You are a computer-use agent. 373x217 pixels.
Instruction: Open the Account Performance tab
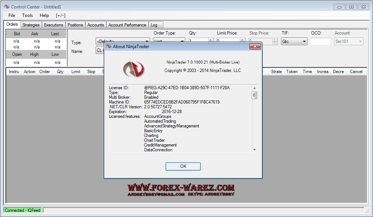tap(127, 25)
